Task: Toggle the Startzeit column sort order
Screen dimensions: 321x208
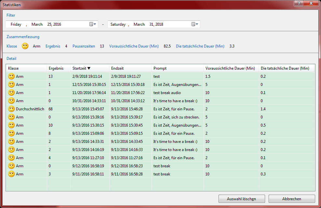Action: [90, 68]
